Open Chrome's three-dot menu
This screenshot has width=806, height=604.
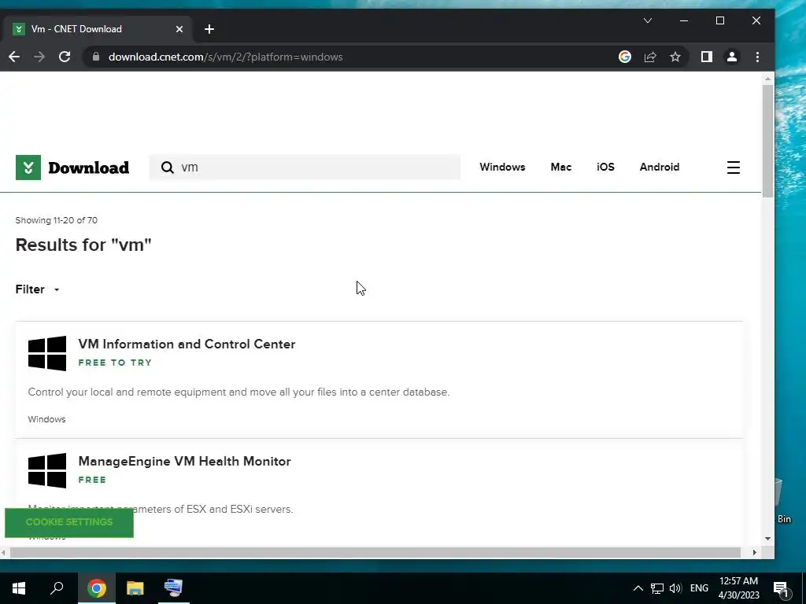[x=757, y=57]
